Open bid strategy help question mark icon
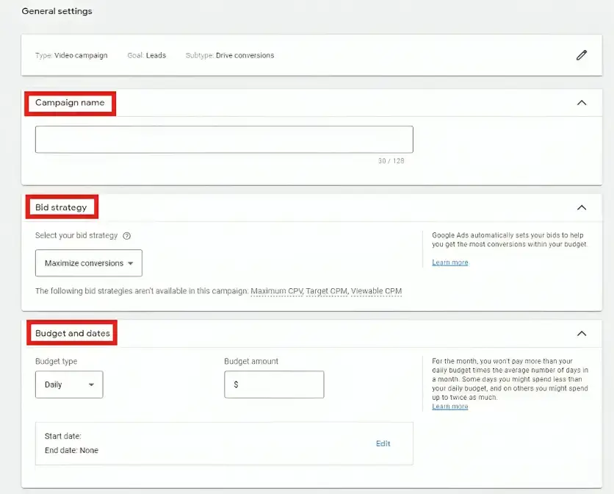The width and height of the screenshot is (614, 494). (127, 236)
